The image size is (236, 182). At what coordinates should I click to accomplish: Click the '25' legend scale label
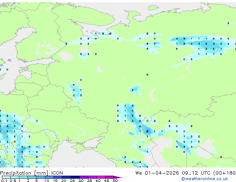pos(72,181)
